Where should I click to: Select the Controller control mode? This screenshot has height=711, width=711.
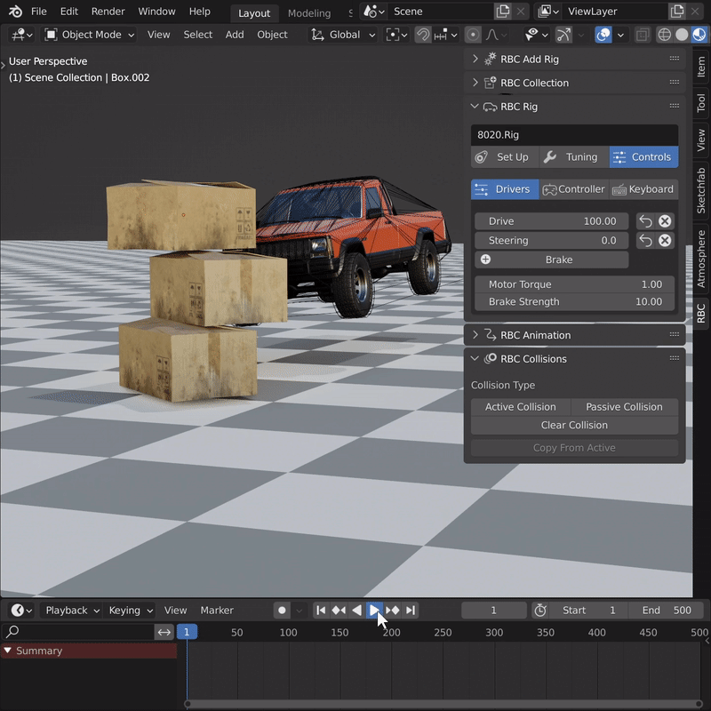pos(574,189)
